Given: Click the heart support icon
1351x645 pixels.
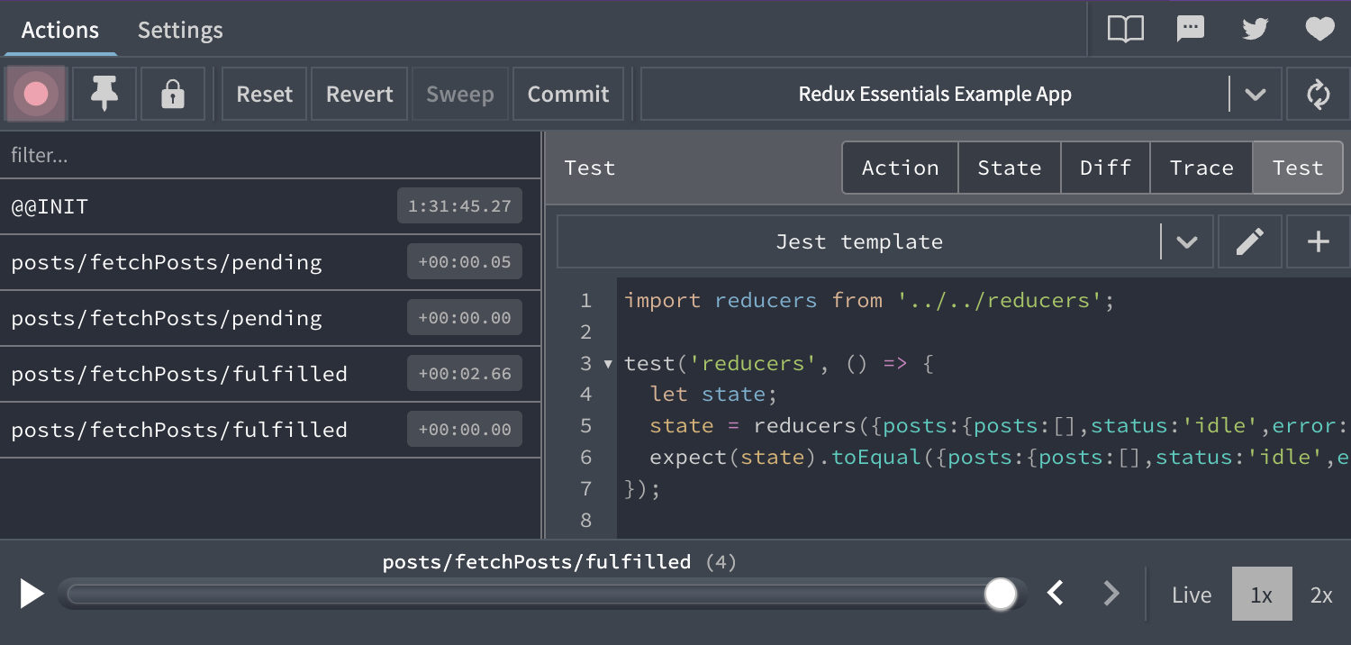Looking at the screenshot, I should (1319, 28).
